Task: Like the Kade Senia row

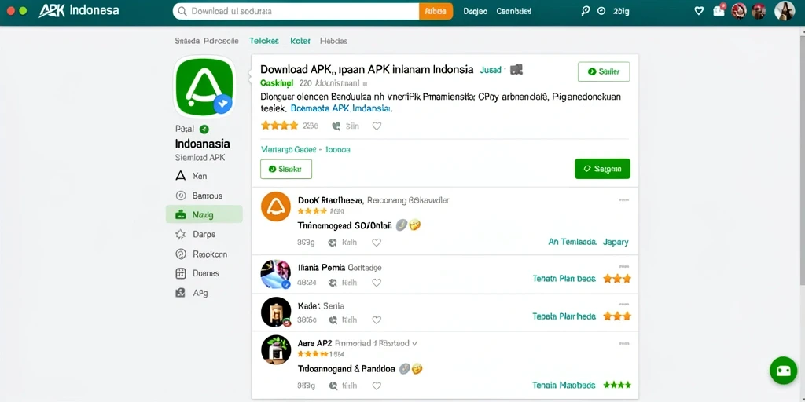Action: [377, 320]
